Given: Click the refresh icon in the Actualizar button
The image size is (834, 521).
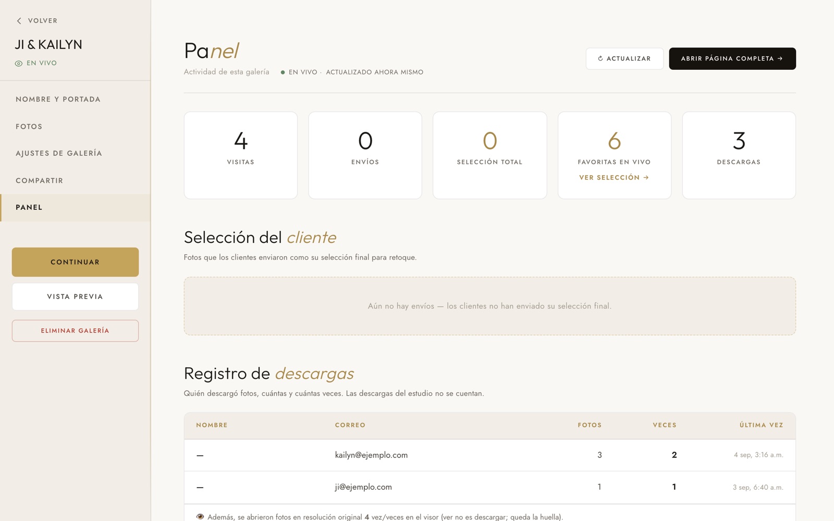Looking at the screenshot, I should (x=600, y=58).
